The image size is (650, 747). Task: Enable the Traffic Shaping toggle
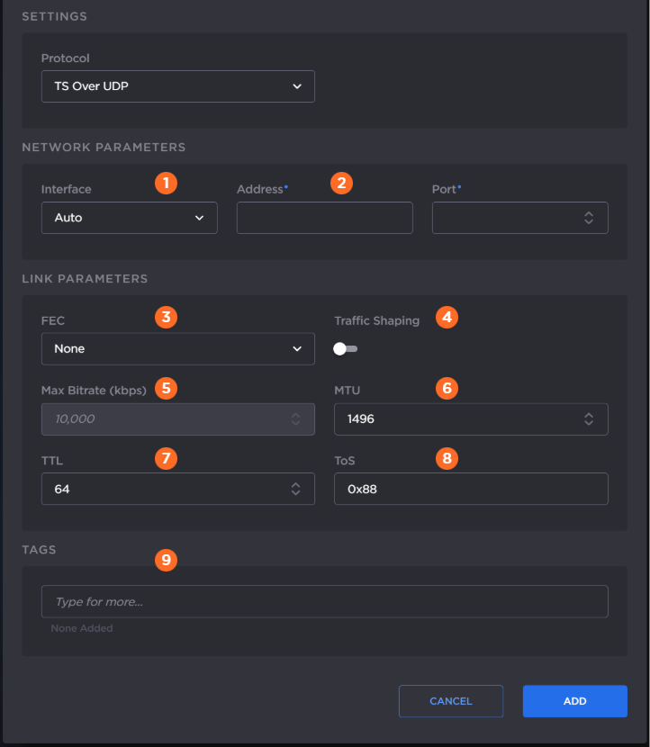(346, 349)
